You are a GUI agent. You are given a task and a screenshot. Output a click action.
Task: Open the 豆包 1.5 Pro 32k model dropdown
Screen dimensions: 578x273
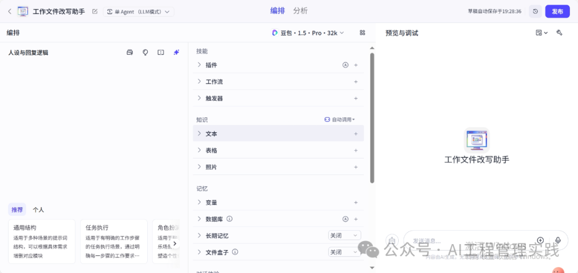(308, 33)
